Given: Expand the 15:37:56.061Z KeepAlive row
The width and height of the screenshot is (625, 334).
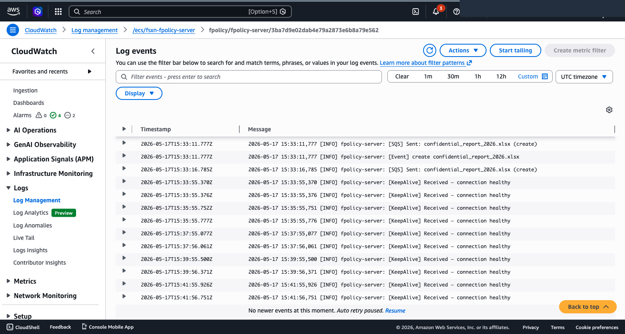Looking at the screenshot, I should click(x=124, y=245).
